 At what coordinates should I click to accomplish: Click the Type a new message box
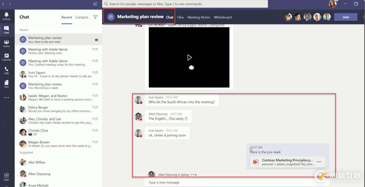point(237,183)
